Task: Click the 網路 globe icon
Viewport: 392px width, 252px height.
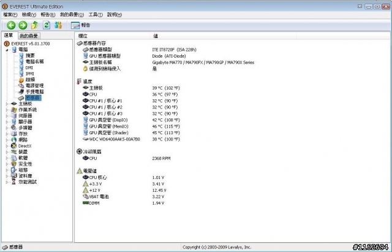Action: tap(14, 140)
